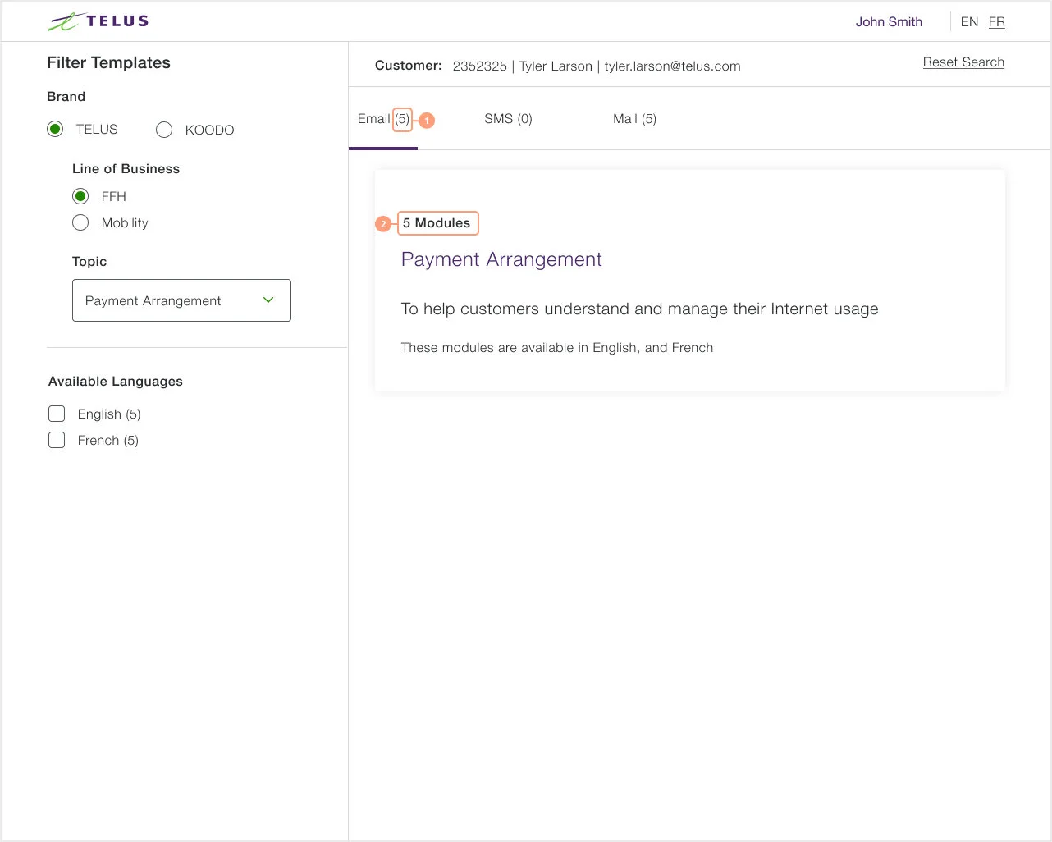This screenshot has width=1052, height=842.
Task: Click customer email tyler.larson@telus.com
Action: [672, 66]
